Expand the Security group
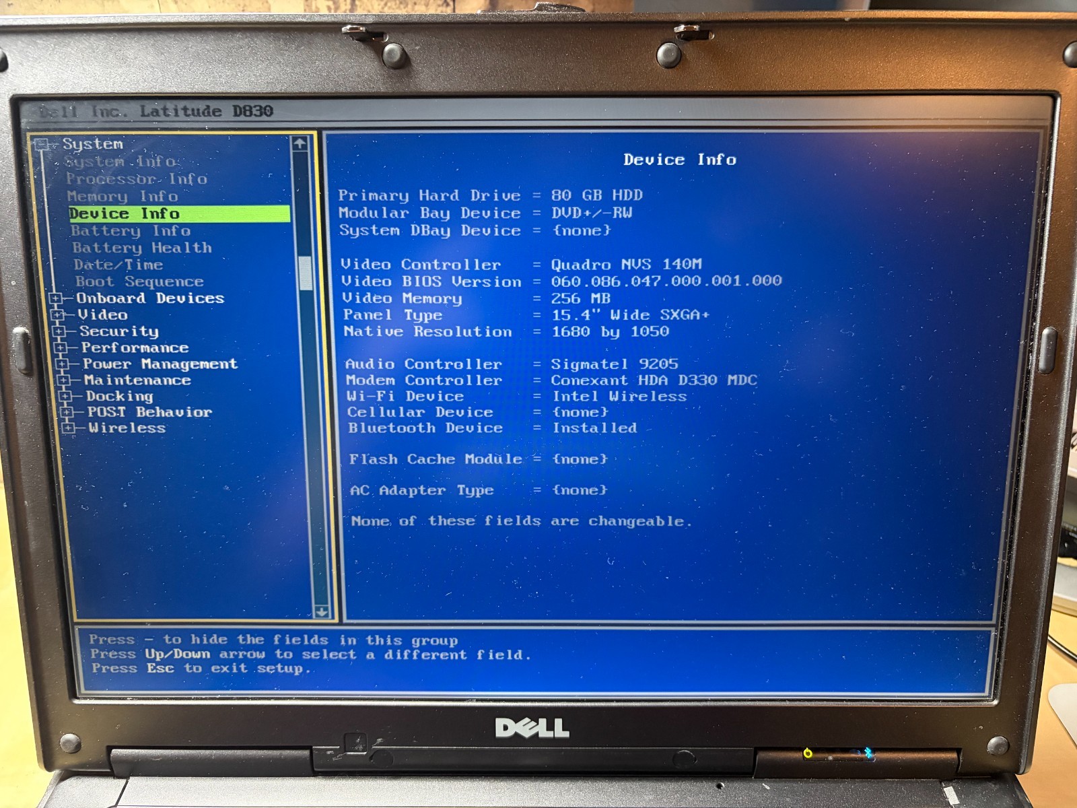Screen dimensions: 1077x808 [x=59, y=331]
